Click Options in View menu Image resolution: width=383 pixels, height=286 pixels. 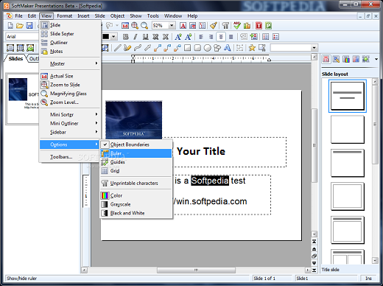click(70, 144)
